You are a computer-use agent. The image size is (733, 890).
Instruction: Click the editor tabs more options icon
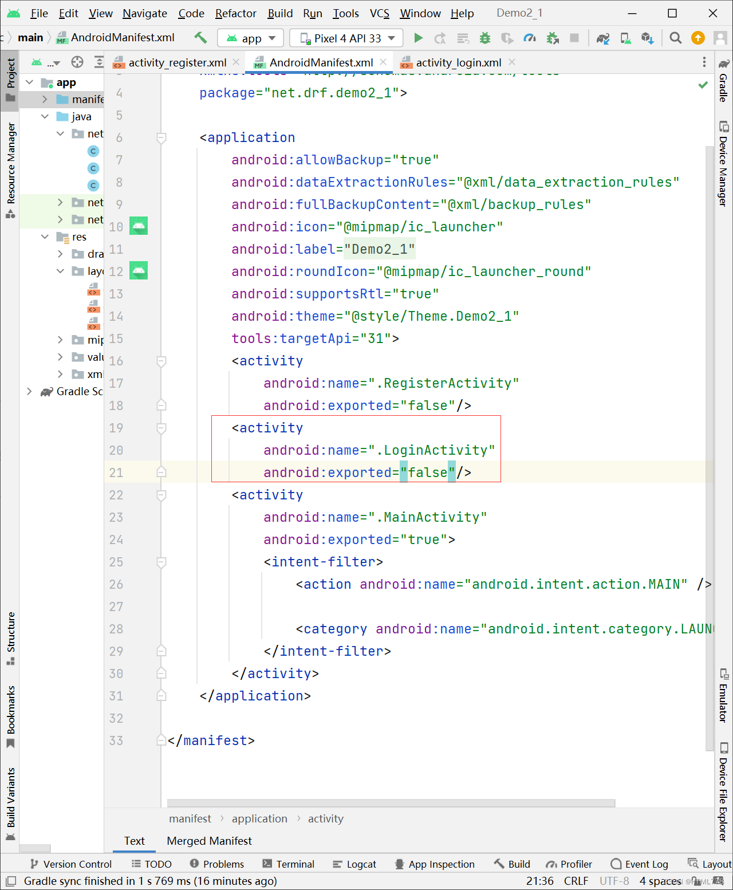[x=704, y=62]
